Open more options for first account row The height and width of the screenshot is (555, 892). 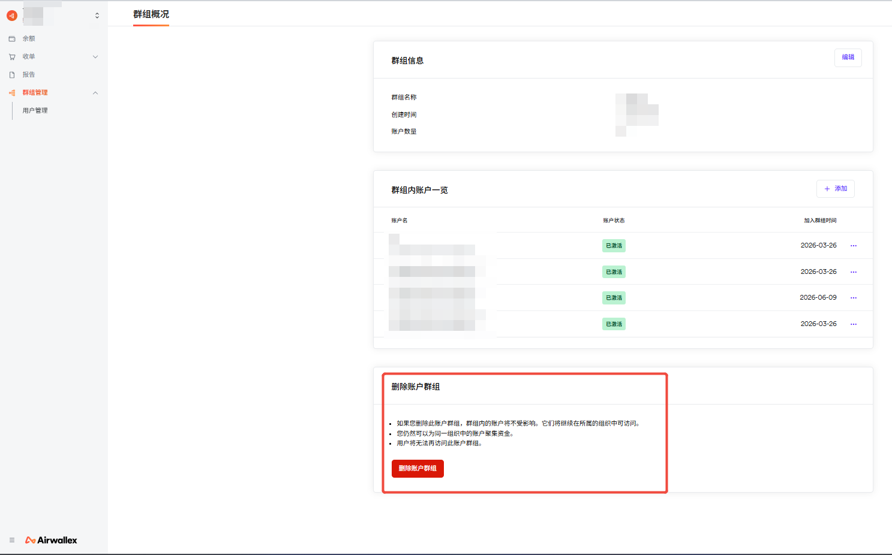pos(854,246)
